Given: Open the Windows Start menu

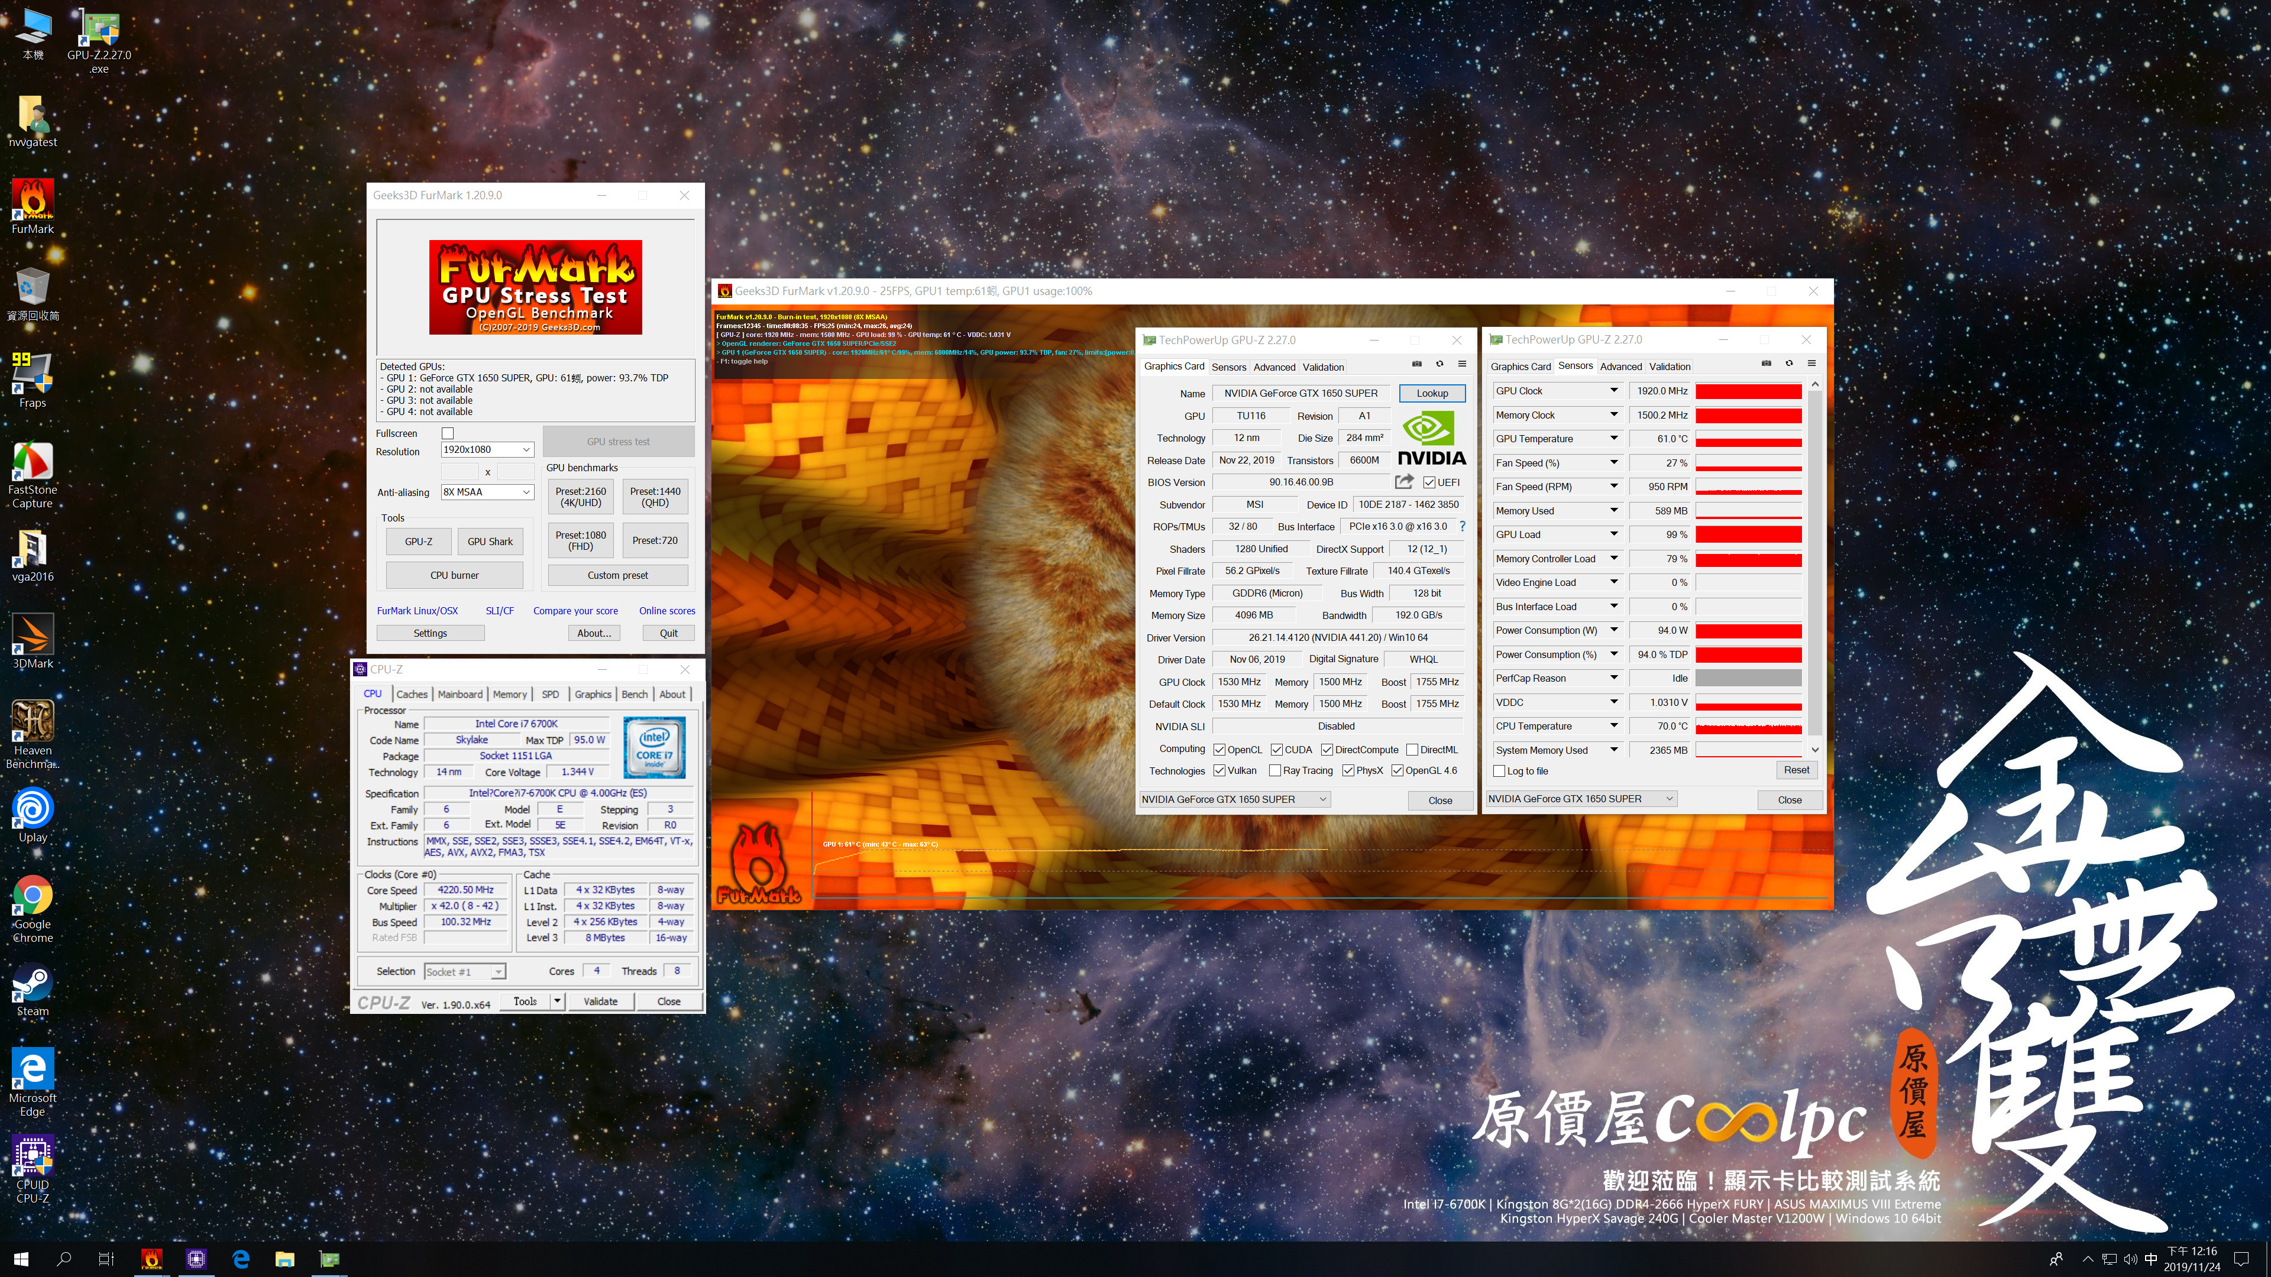Looking at the screenshot, I should click(x=21, y=1259).
